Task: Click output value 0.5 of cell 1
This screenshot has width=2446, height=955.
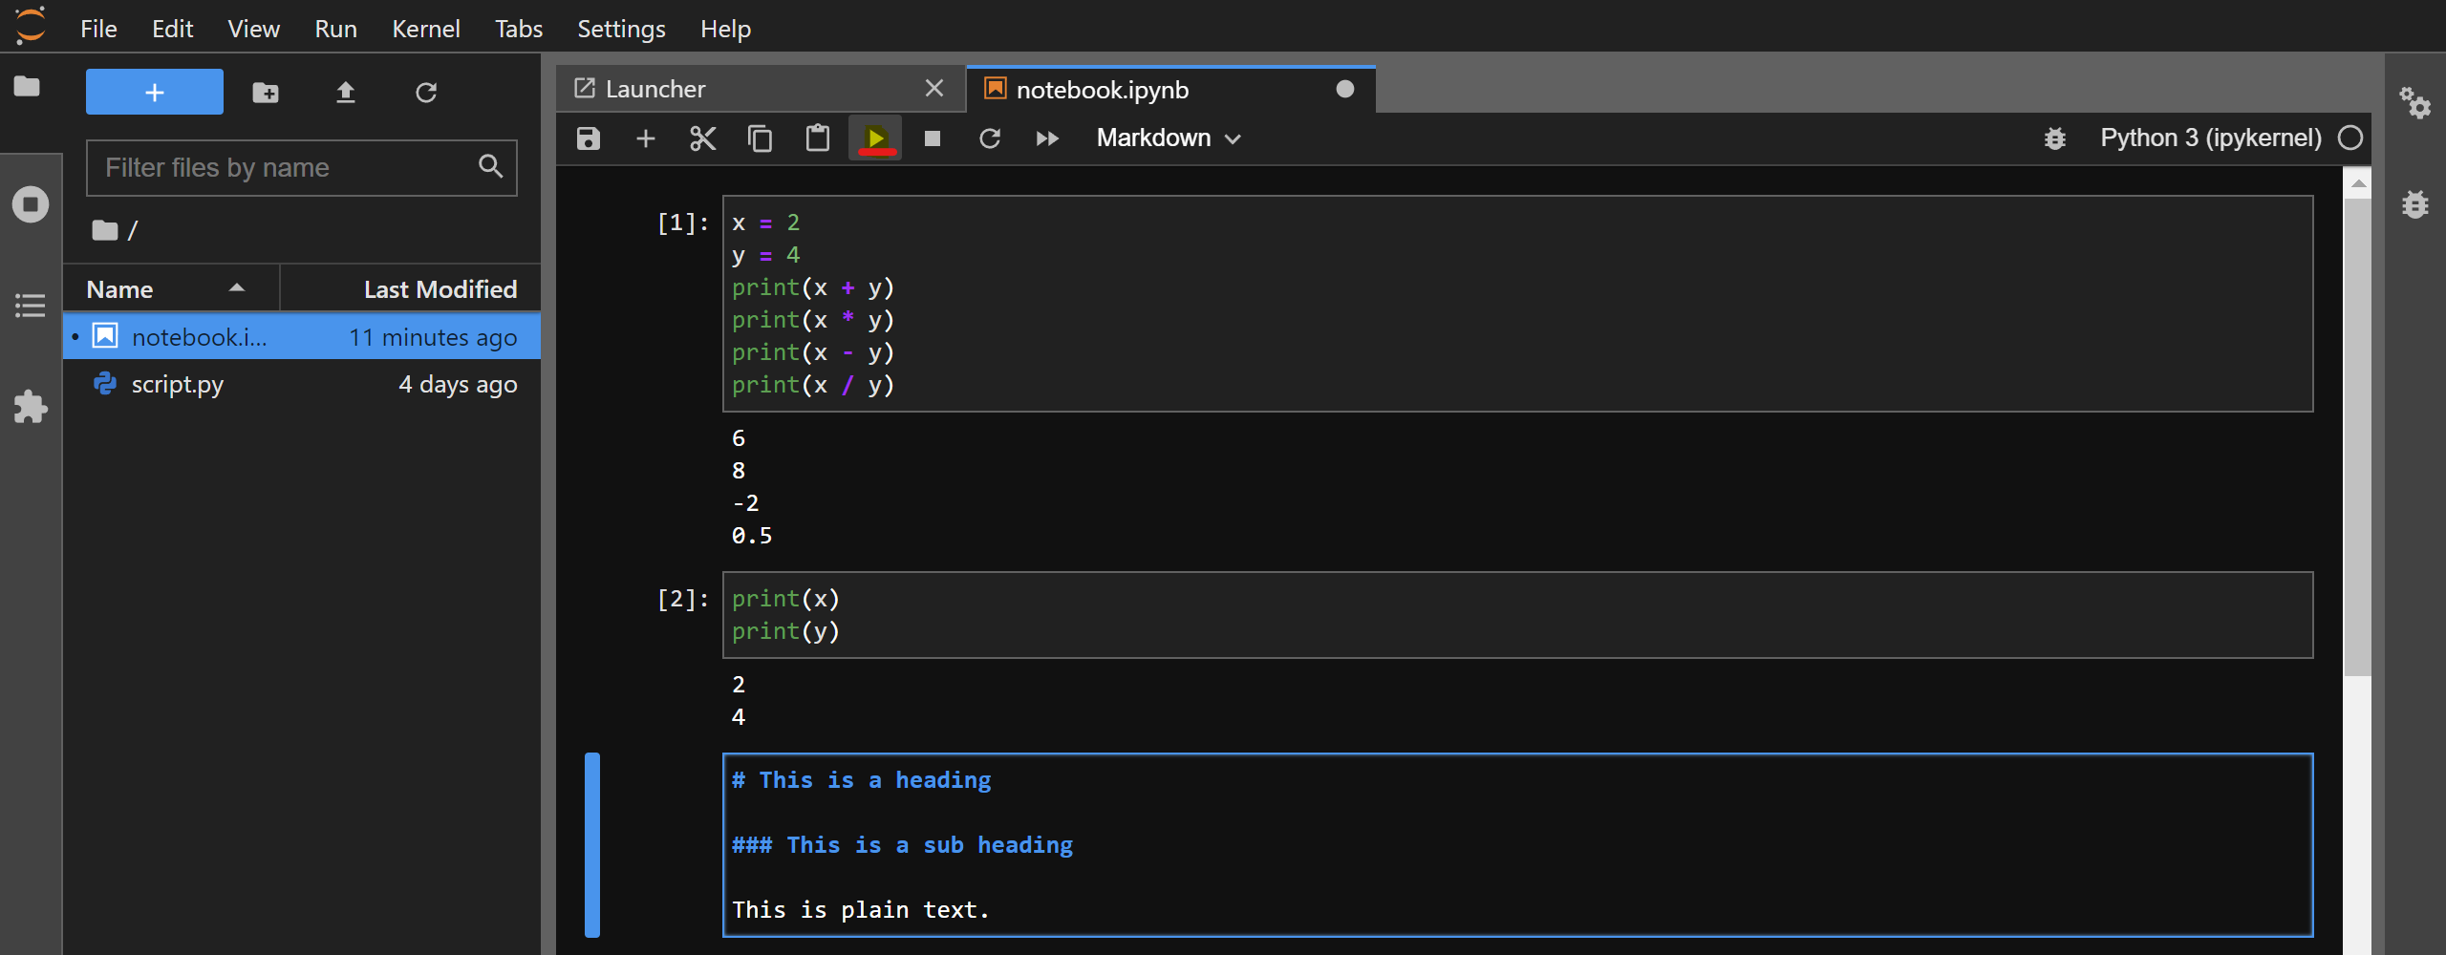Action: click(752, 536)
